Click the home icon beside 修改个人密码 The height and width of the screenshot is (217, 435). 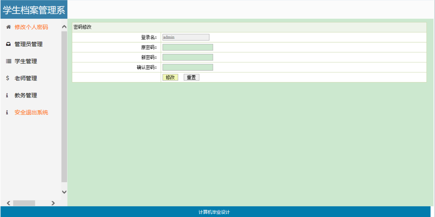click(8, 27)
